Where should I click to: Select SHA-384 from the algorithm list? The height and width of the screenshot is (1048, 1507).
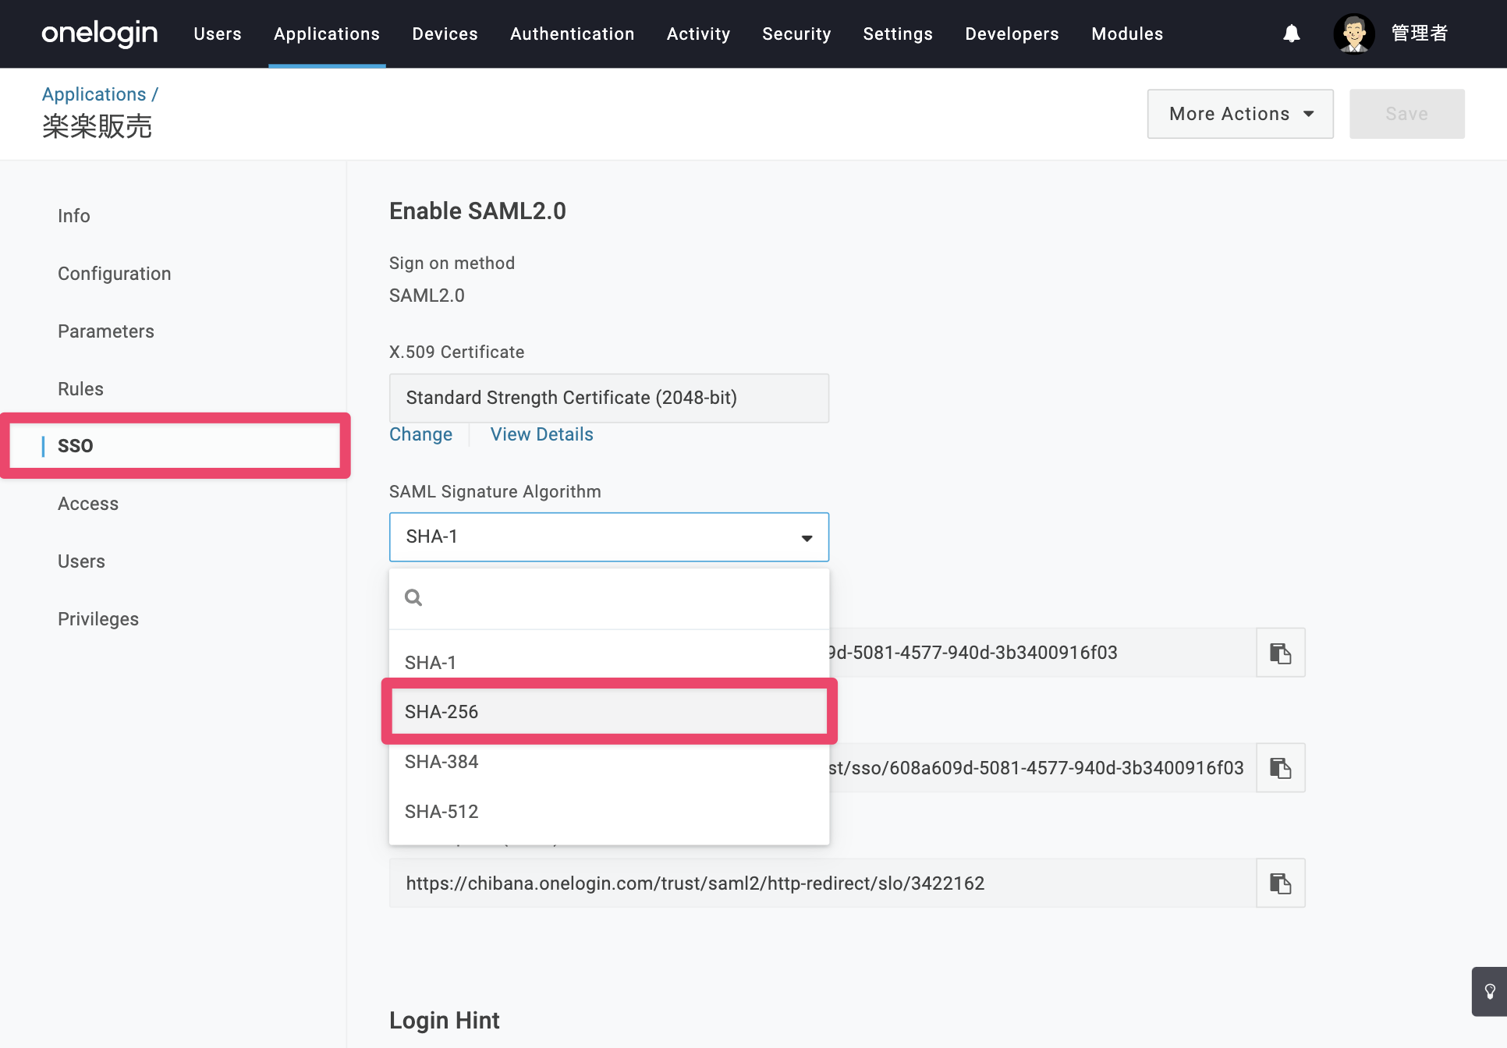(609, 762)
